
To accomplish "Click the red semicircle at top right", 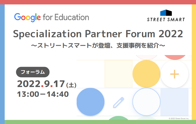I will point(174,57).
